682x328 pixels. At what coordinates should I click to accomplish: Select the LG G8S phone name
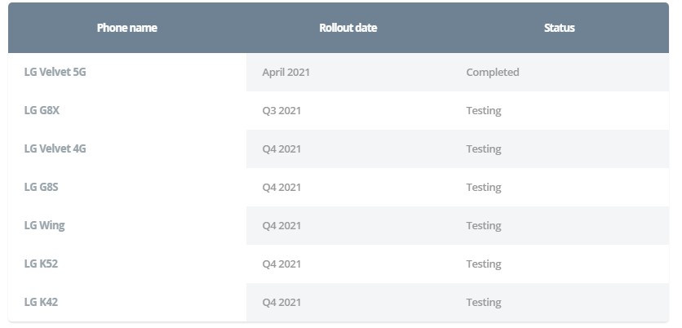pyautogui.click(x=42, y=187)
